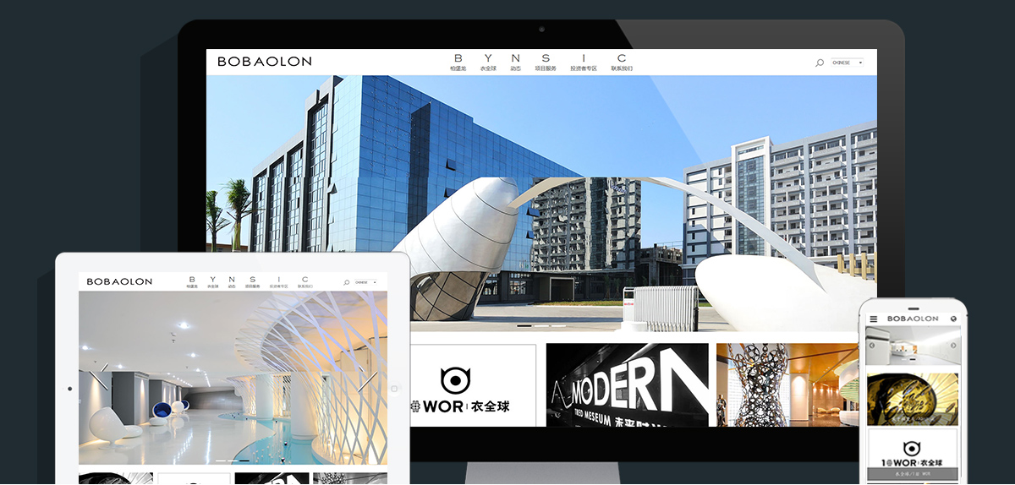The height and width of the screenshot is (485, 1015).
Task: Click the search icon on the tablet site
Action: (346, 282)
